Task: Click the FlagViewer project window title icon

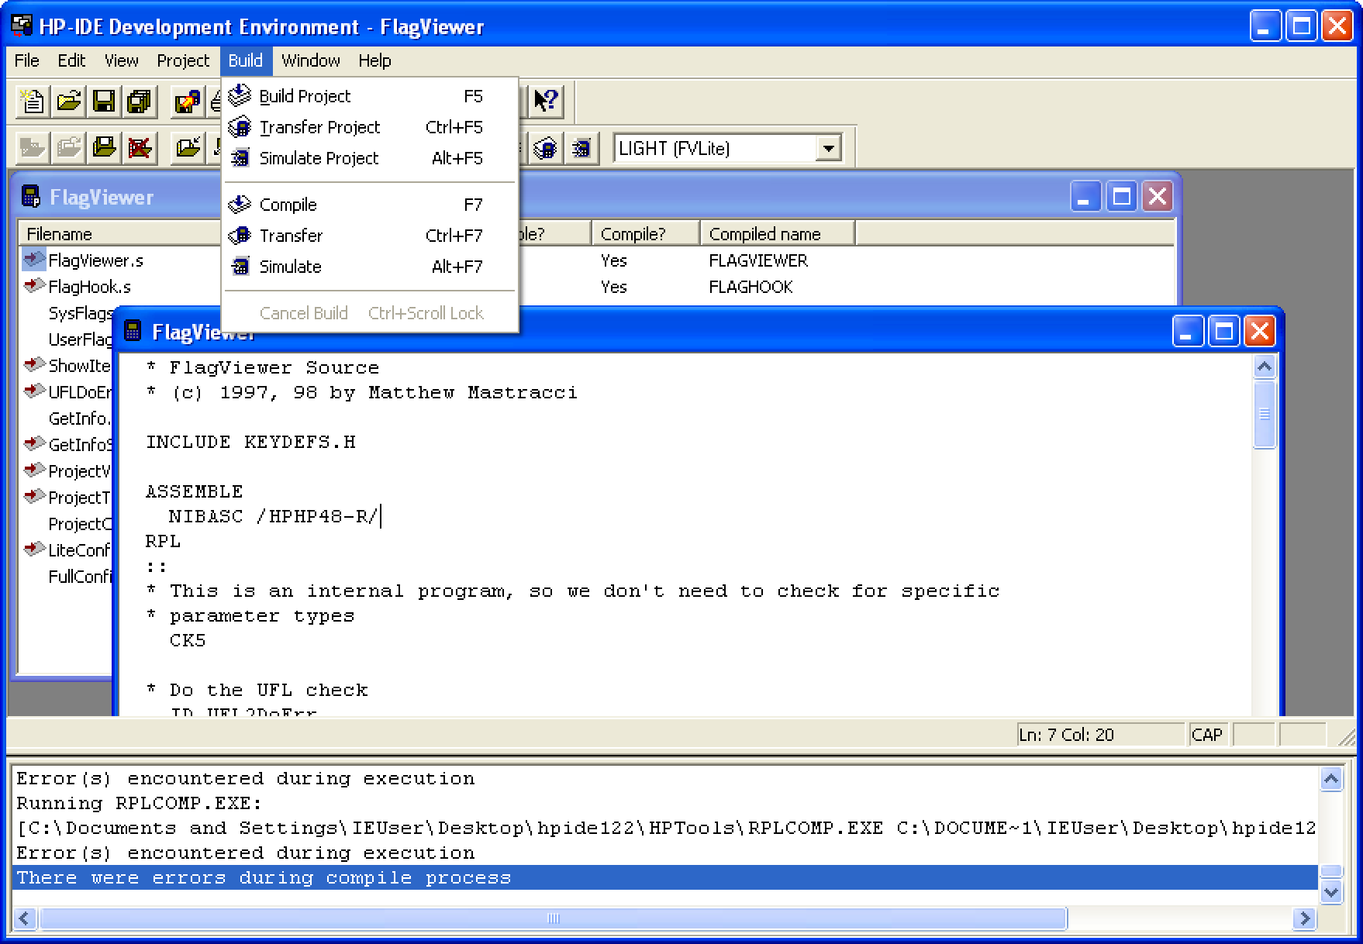Action: pos(31,197)
